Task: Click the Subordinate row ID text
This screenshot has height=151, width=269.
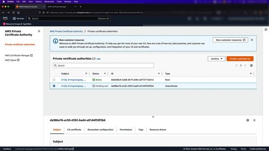Action: tap(132, 86)
